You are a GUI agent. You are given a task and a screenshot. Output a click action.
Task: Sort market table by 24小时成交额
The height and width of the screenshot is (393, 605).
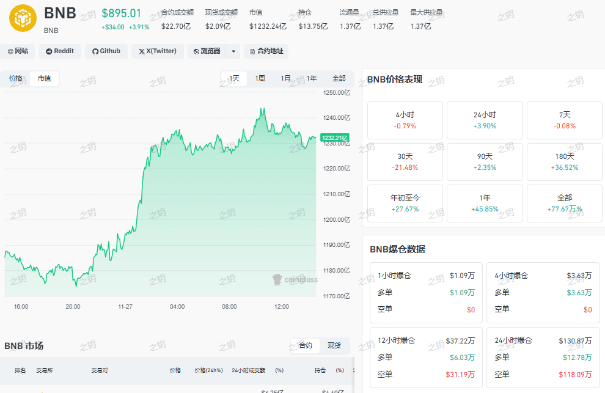[248, 370]
